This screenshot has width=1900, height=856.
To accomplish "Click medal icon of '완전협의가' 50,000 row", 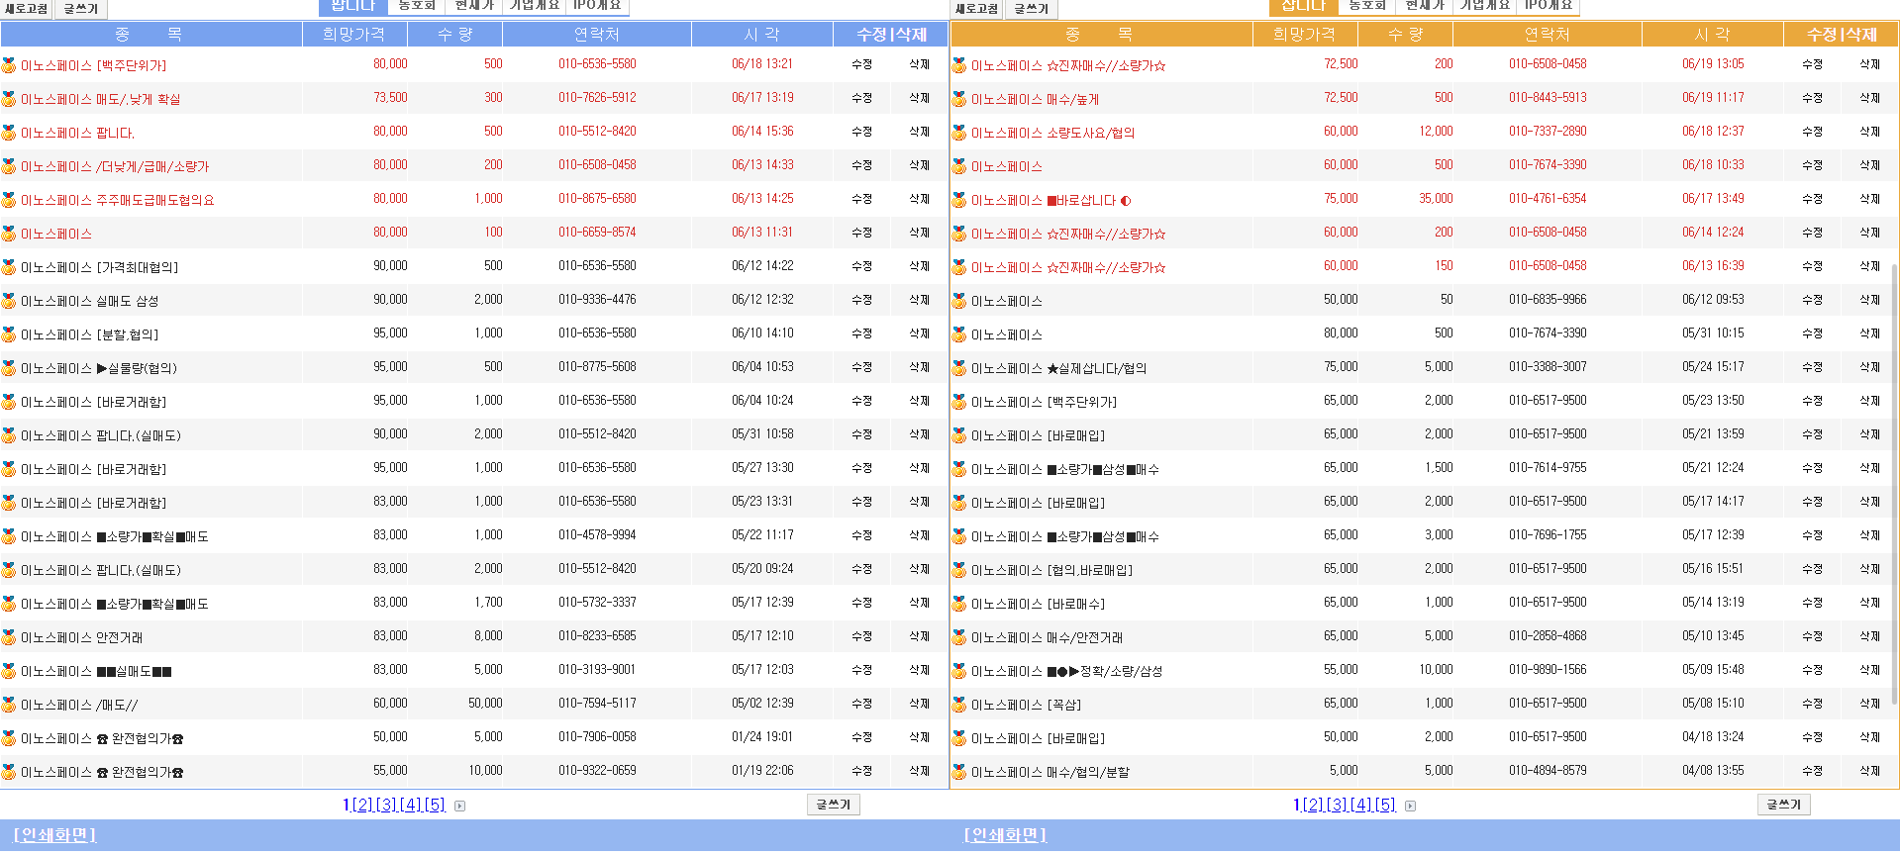I will 9,738.
